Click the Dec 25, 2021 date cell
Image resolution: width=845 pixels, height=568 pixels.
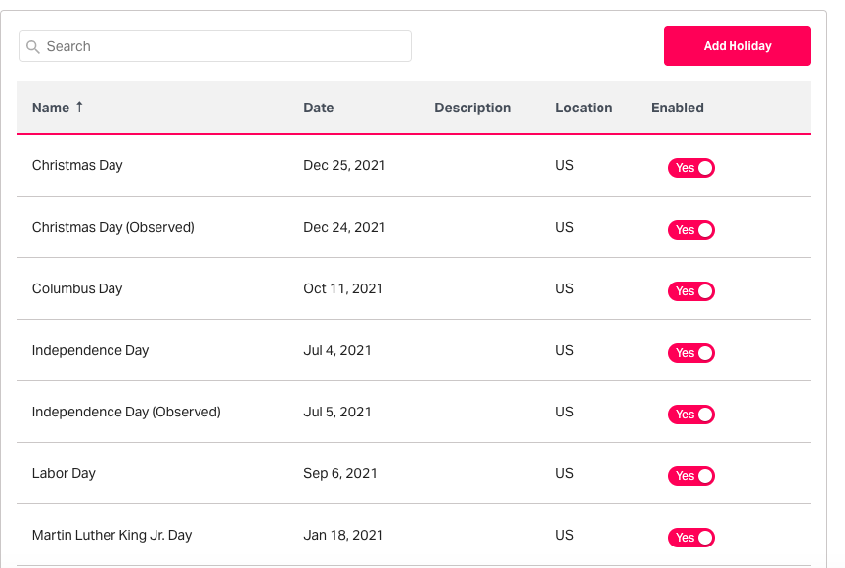[344, 165]
